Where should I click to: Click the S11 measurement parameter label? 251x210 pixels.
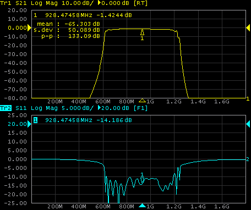[21, 108]
